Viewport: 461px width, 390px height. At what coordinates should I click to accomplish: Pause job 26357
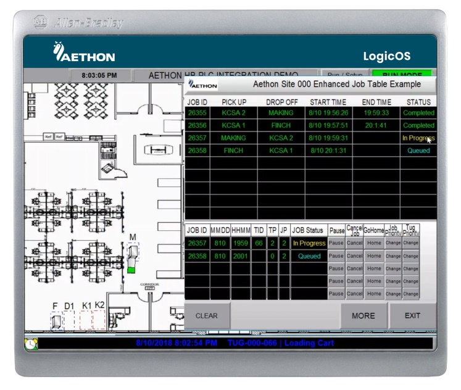[x=336, y=243]
